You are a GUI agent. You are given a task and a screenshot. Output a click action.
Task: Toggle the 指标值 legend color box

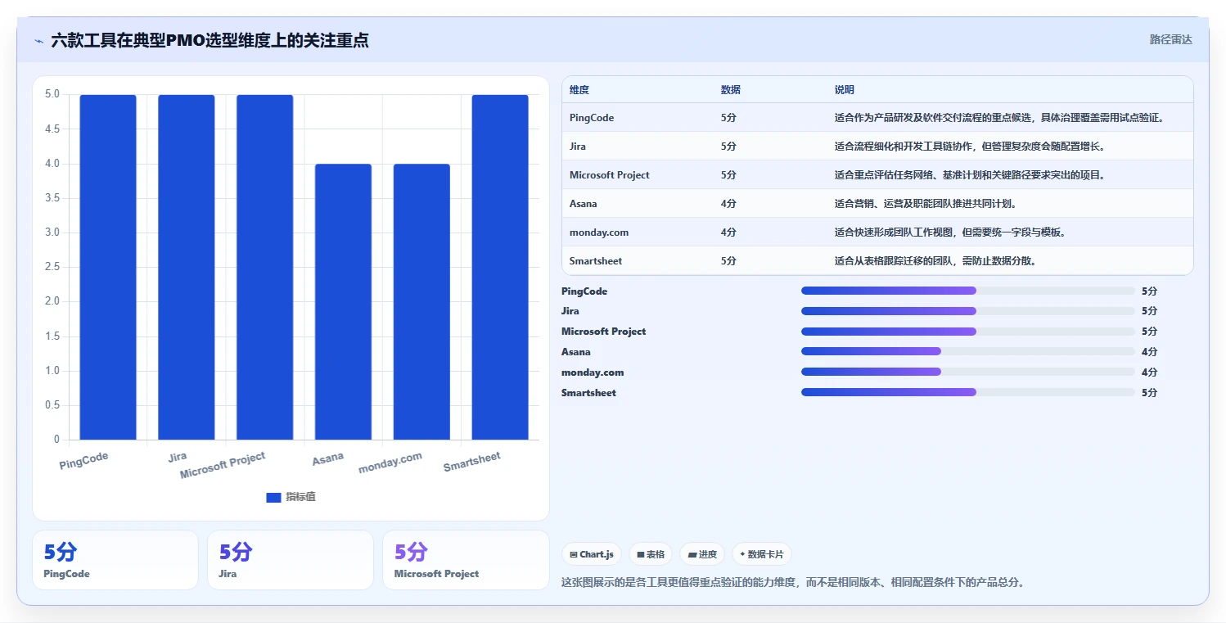click(273, 497)
